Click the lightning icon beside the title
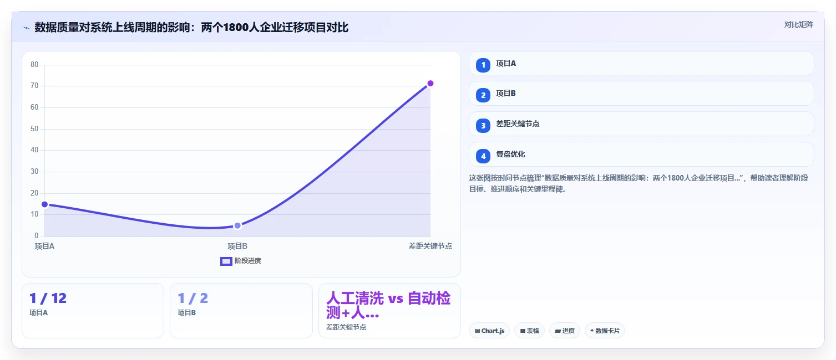 click(x=26, y=27)
